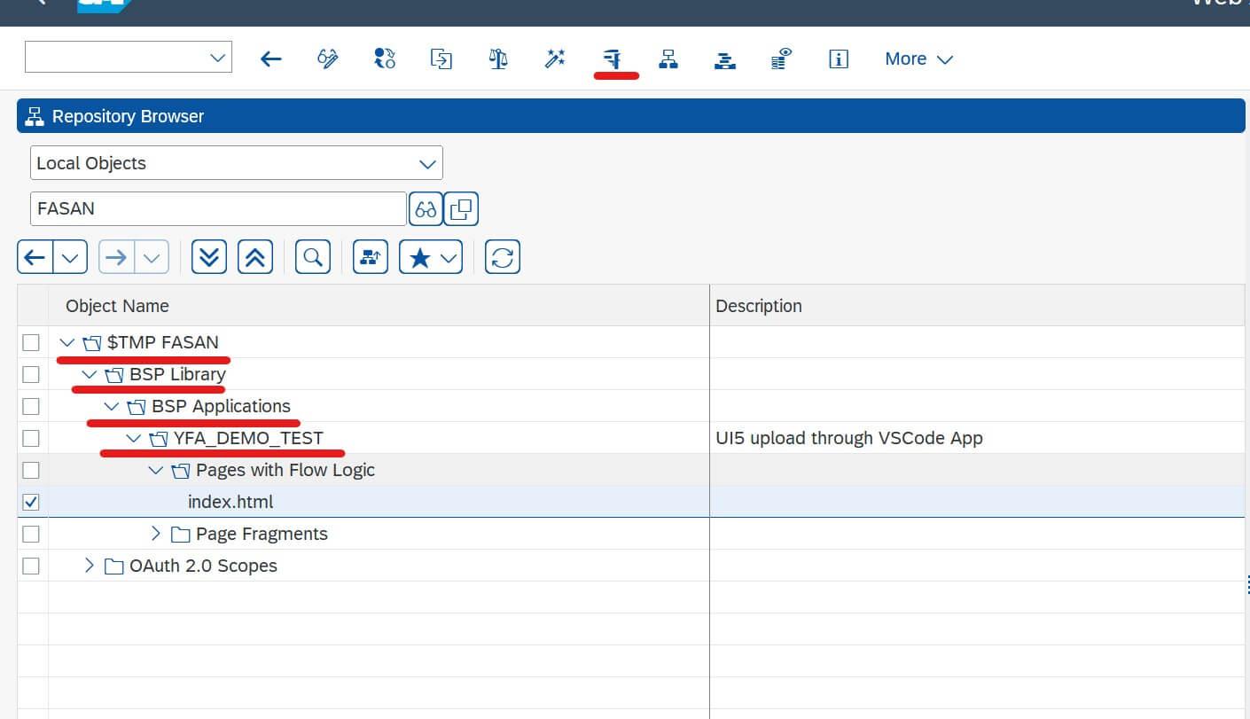Image resolution: width=1250 pixels, height=719 pixels.
Task: Click the Display Object List toolbar icon
Action: coord(668,59)
